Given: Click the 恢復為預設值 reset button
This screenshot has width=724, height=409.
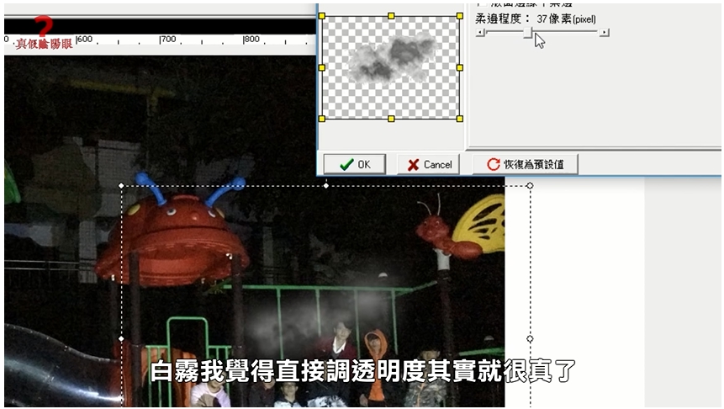Looking at the screenshot, I should pos(525,164).
